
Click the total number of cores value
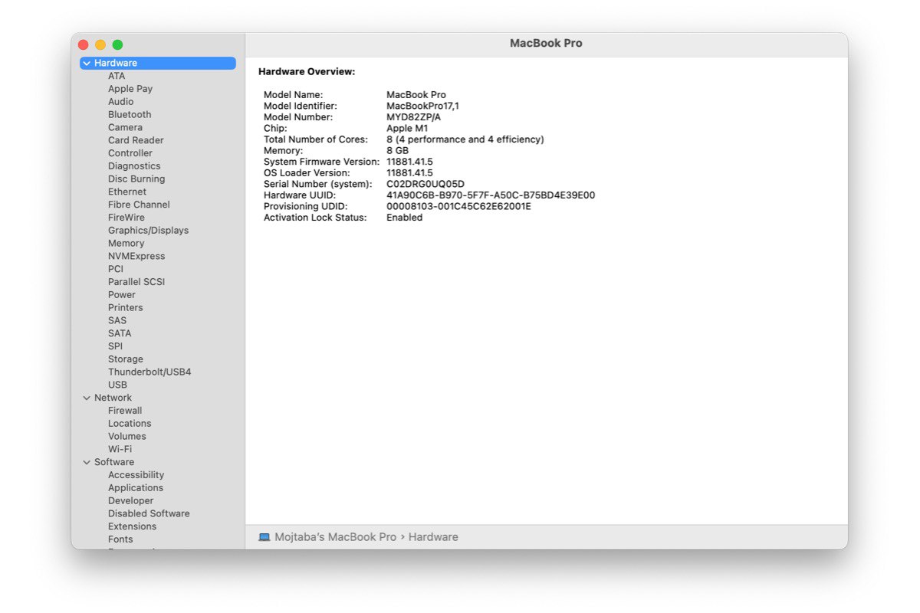tap(465, 139)
